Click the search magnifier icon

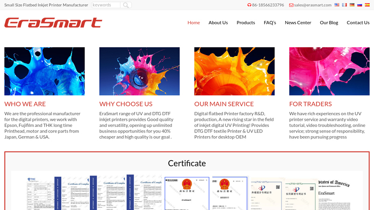click(x=126, y=5)
